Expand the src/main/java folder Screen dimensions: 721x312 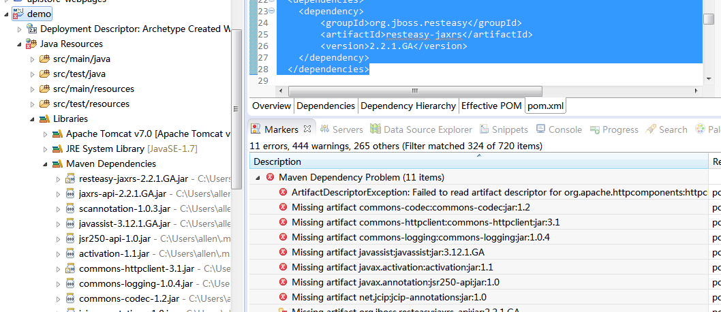32,59
